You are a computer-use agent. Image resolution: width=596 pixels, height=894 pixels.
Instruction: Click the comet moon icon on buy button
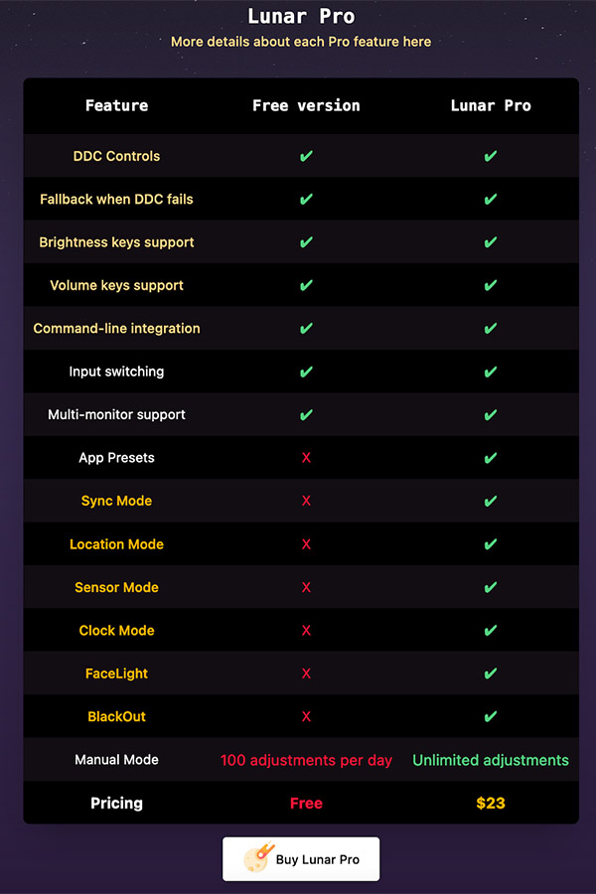pos(259,857)
